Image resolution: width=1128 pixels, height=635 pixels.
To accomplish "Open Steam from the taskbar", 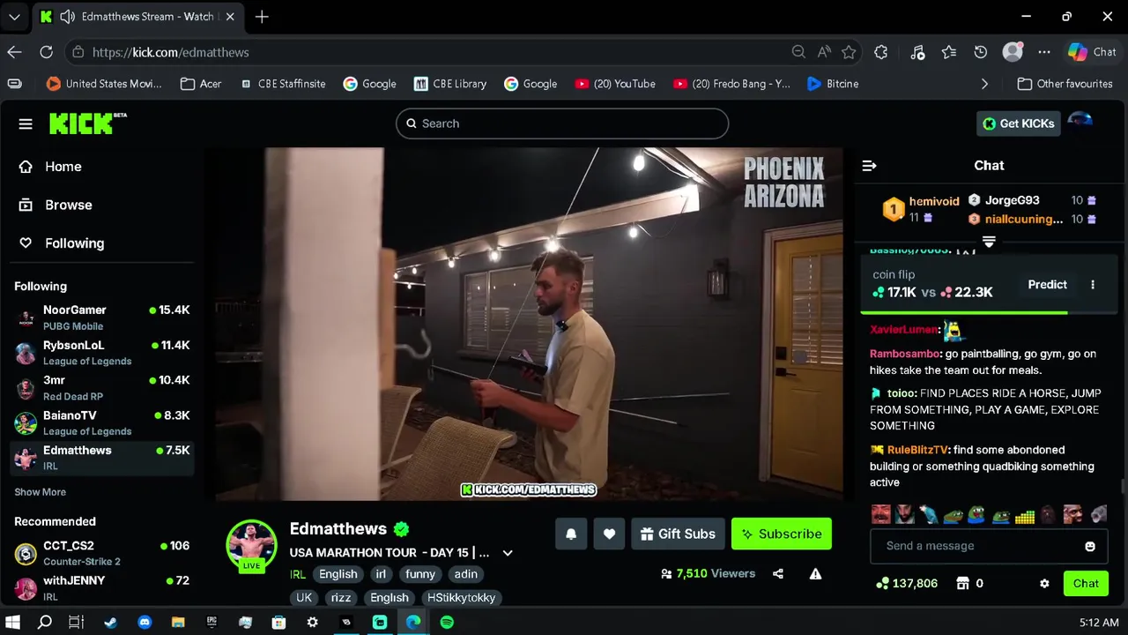I will coord(110,623).
